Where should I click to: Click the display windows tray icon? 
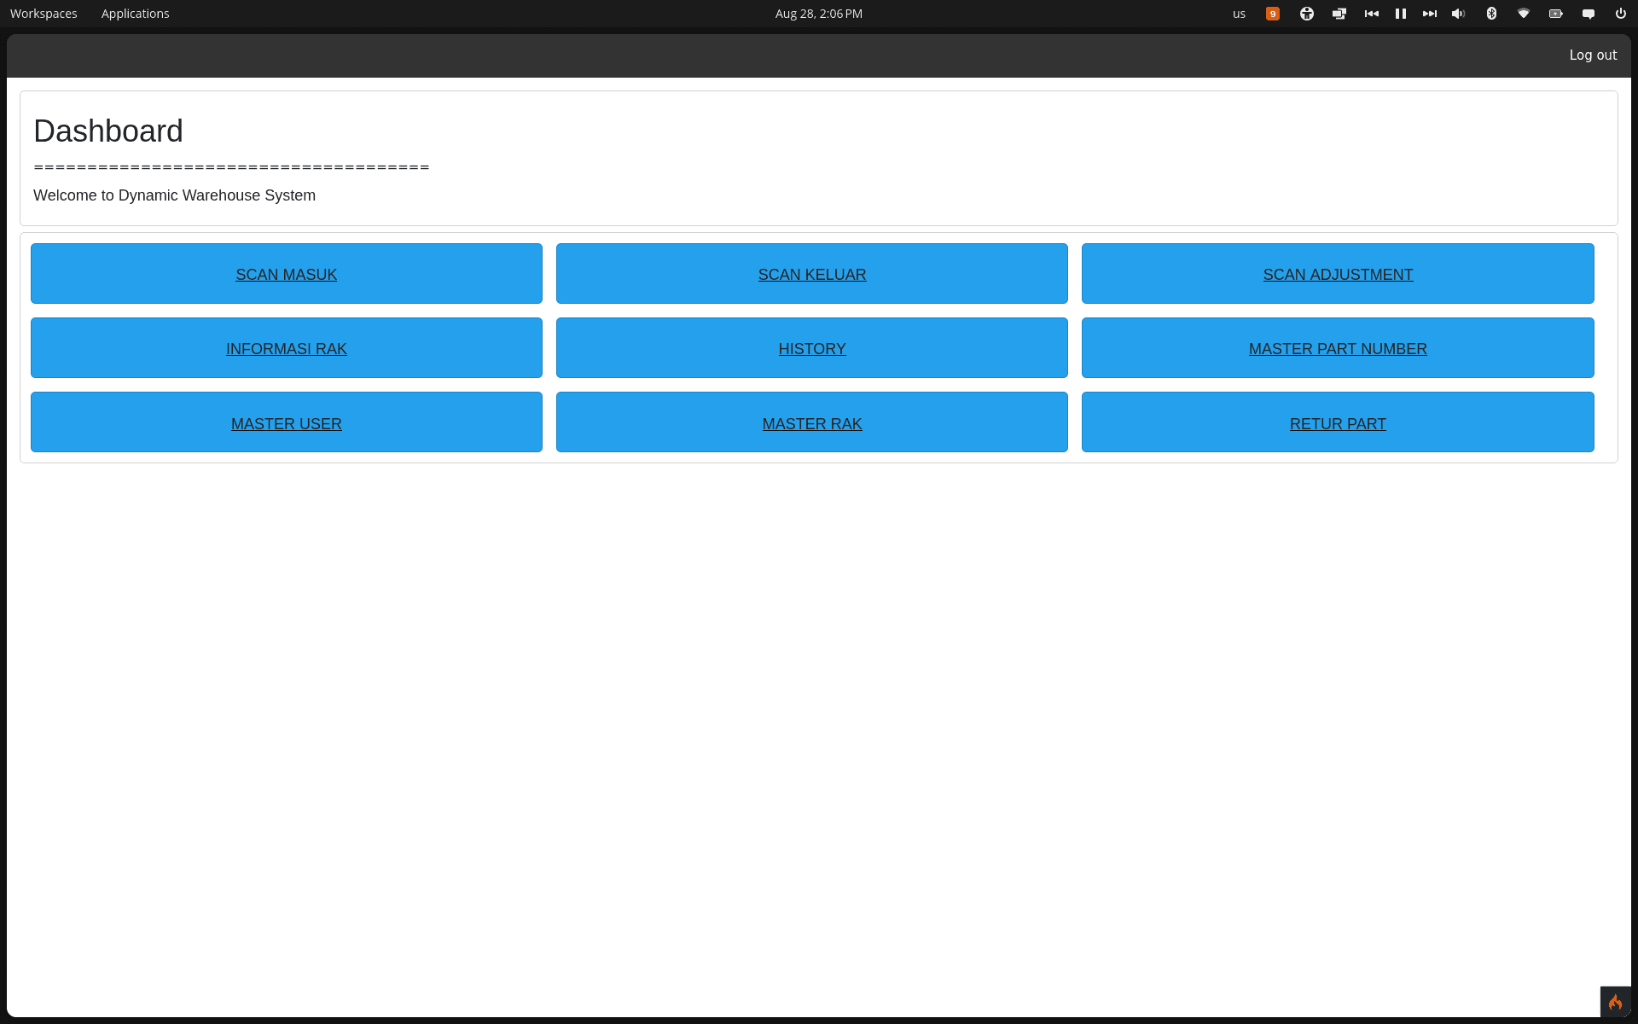pos(1339,14)
